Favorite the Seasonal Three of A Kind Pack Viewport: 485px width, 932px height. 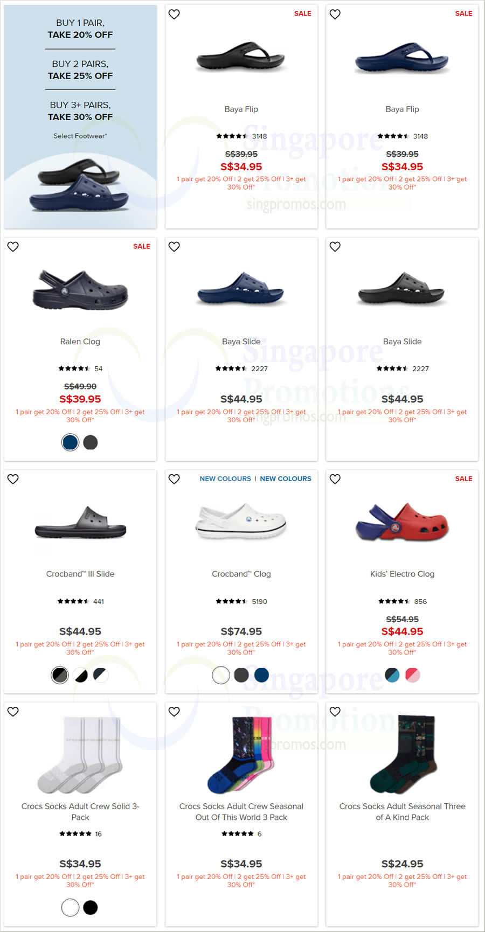pyautogui.click(x=335, y=711)
